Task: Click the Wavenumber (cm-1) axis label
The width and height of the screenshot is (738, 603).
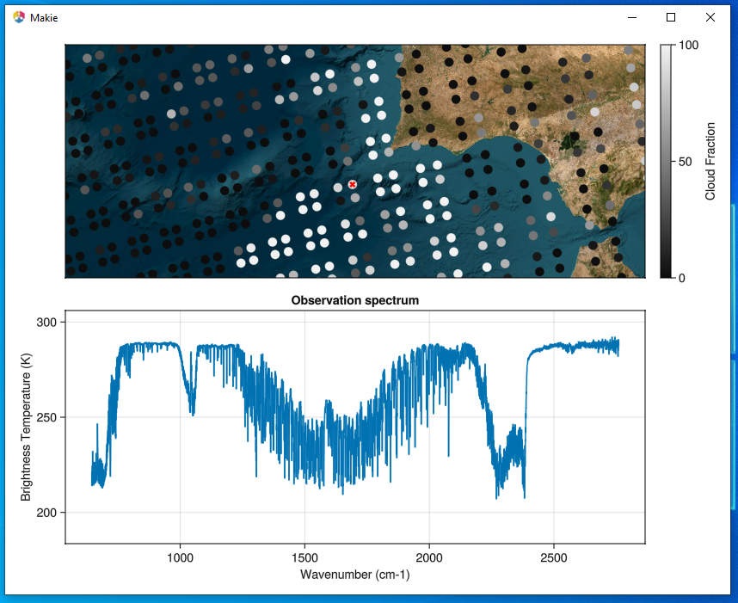Action: pos(354,575)
